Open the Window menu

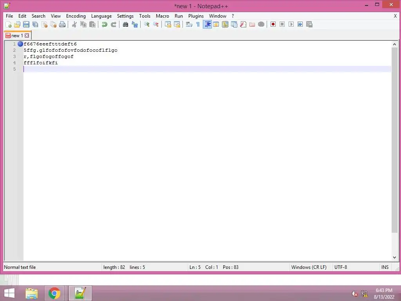218,16
